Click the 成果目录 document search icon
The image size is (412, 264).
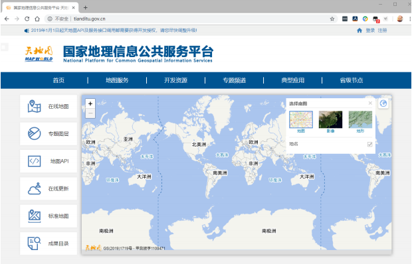coord(34,243)
